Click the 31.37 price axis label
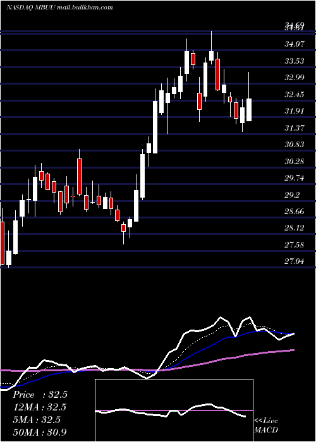Image resolution: width=316 pixels, height=442 pixels. [x=295, y=128]
